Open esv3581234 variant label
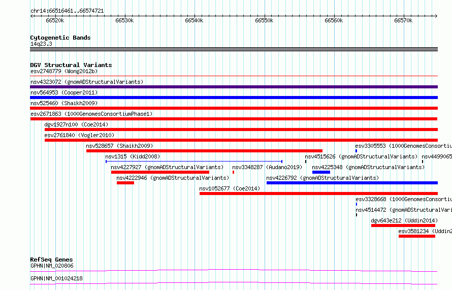The image size is (452, 290). pos(425,231)
